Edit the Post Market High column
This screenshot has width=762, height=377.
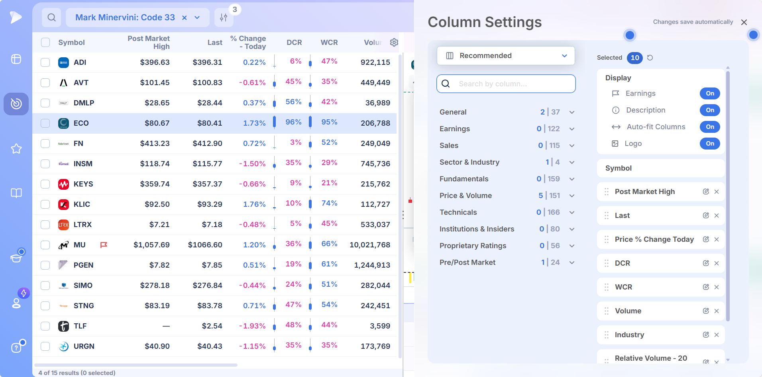706,192
